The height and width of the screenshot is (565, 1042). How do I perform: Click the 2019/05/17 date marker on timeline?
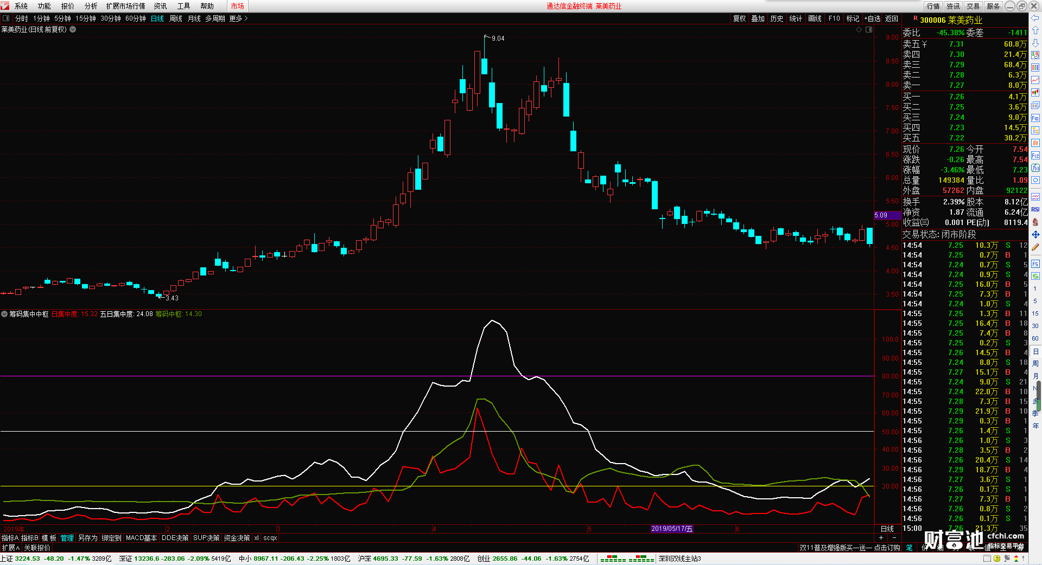click(x=672, y=529)
